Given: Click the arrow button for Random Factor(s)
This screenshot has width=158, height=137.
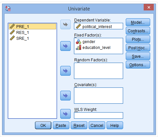Looking at the screenshot, I should (65, 71).
